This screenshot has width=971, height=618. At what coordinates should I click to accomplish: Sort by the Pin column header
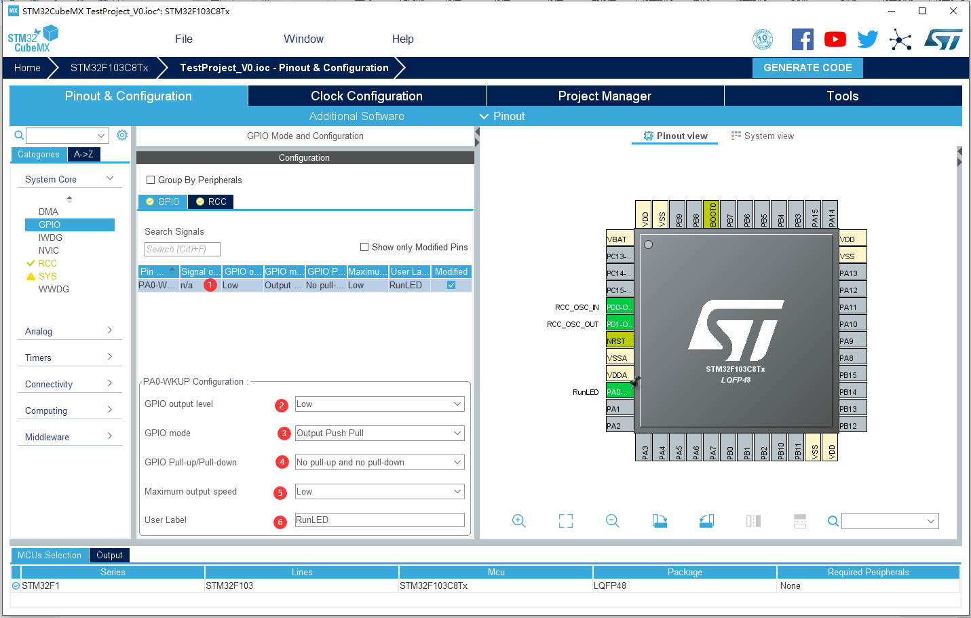[158, 271]
